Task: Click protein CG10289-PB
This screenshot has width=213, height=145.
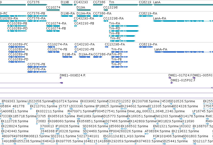Action: 18,54
